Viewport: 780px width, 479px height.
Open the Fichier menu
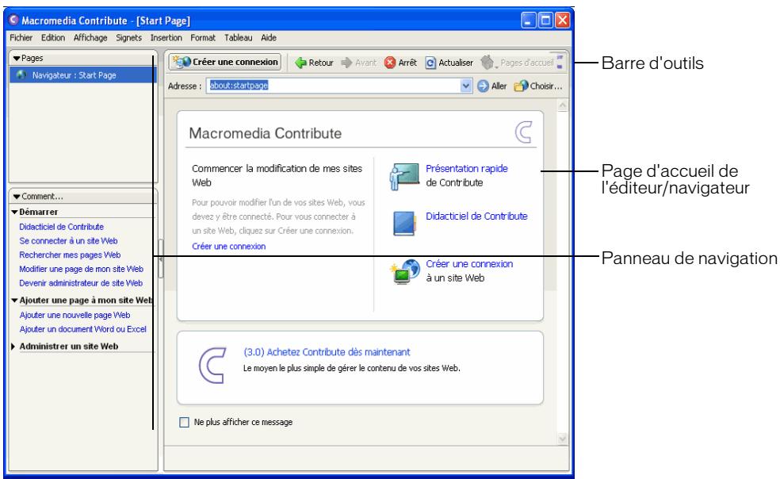pyautogui.click(x=21, y=38)
